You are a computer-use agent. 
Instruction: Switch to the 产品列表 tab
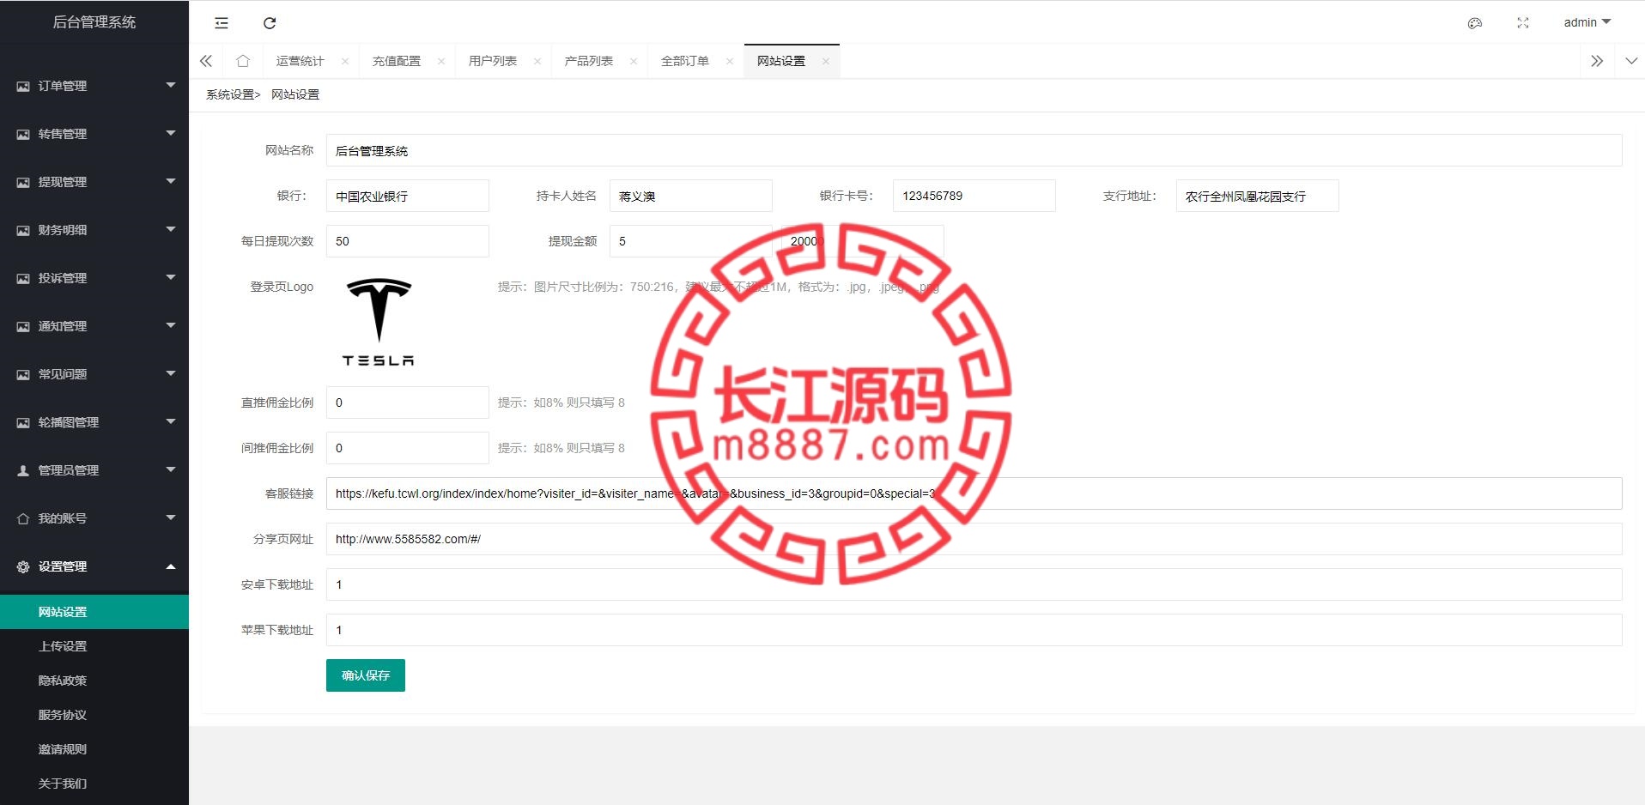click(589, 61)
